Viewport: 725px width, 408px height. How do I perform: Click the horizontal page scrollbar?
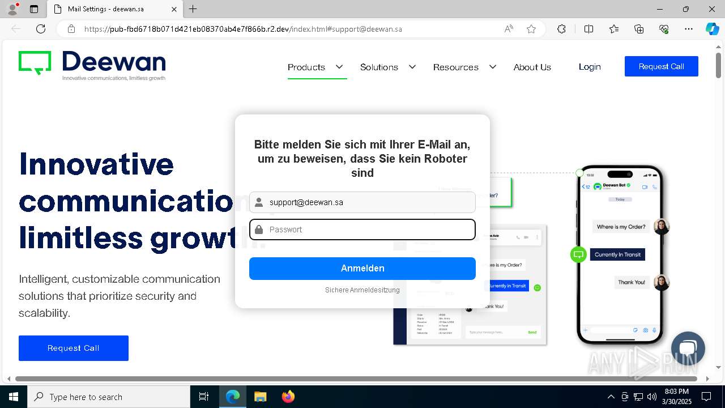click(x=357, y=379)
